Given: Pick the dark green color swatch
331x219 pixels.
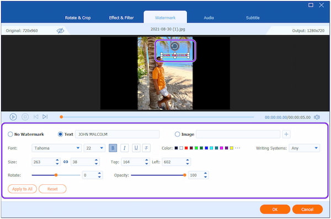Looking at the screenshot, I should tap(201, 148).
